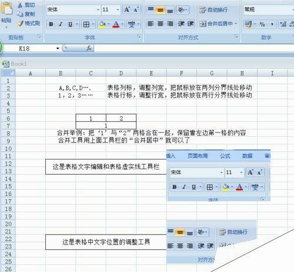Expand the underline style dropdown arrow
The width and height of the screenshot is (294, 272).
pyautogui.click(x=77, y=25)
